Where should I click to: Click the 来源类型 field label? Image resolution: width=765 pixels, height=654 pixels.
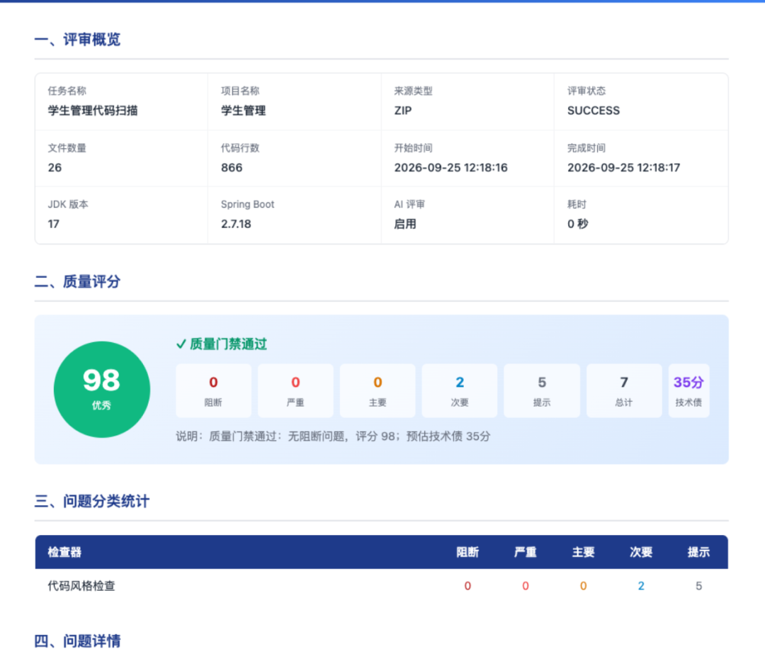tap(413, 91)
